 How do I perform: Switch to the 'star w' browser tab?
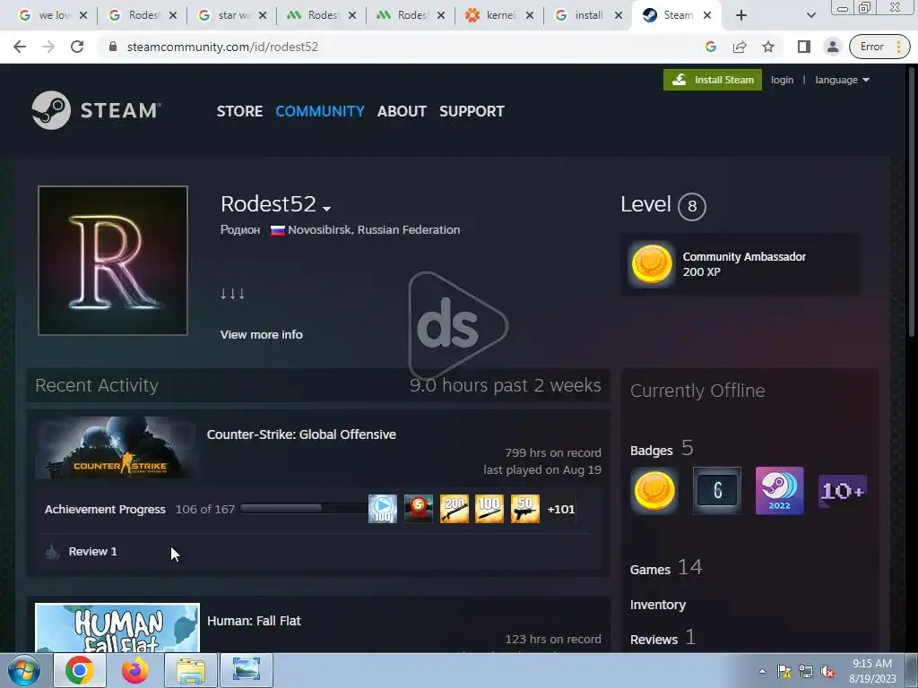(x=231, y=15)
